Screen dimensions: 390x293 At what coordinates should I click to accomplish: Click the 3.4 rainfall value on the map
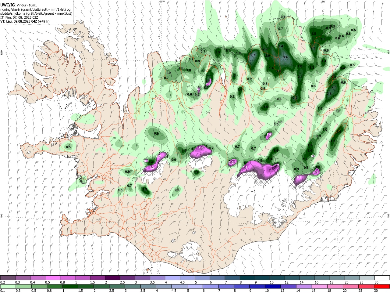(285, 57)
